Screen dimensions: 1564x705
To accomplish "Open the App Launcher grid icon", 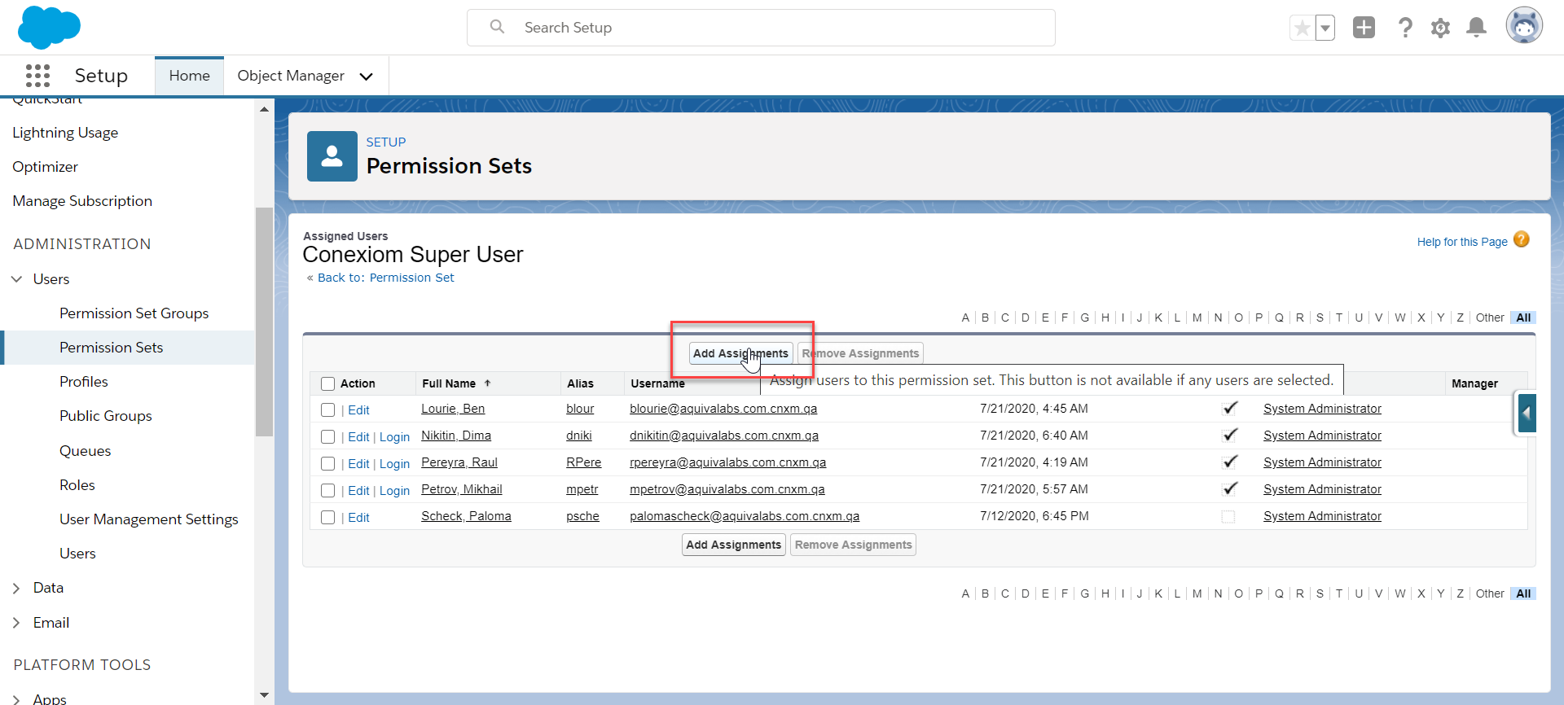I will point(37,76).
